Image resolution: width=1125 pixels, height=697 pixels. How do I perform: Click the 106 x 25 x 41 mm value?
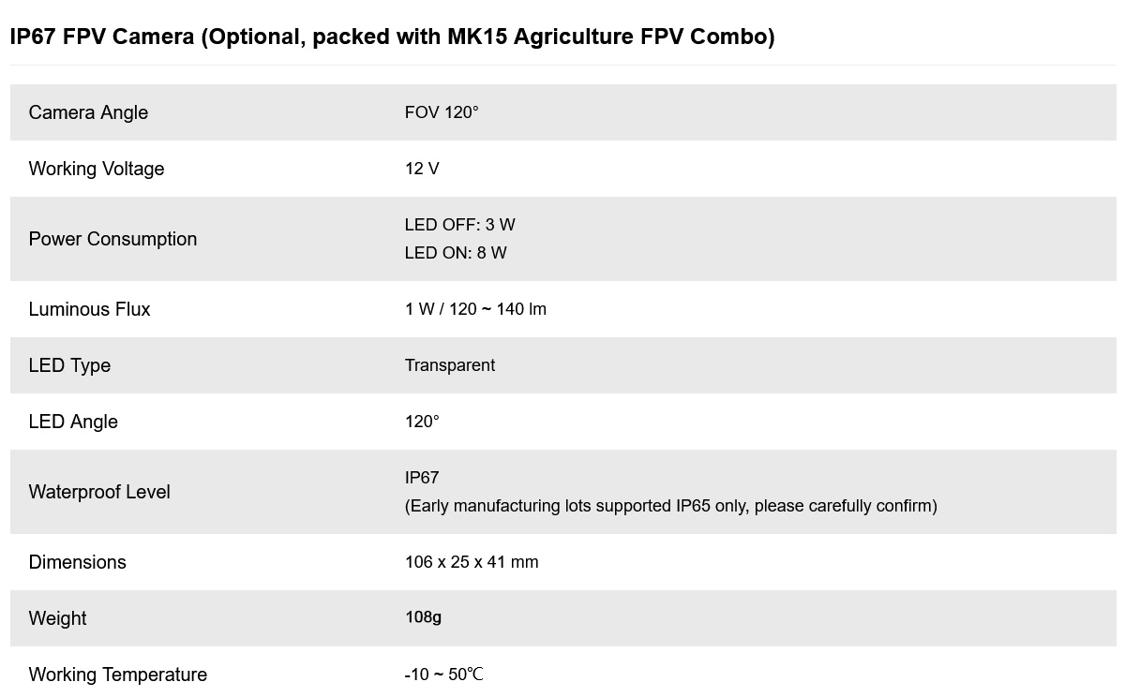click(x=472, y=562)
